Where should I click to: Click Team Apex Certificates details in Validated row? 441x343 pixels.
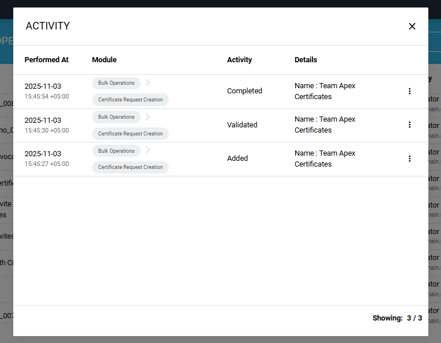click(325, 125)
